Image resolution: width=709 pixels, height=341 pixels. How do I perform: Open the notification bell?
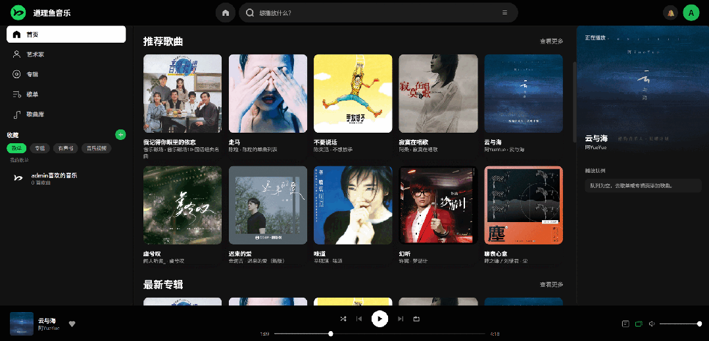click(671, 13)
